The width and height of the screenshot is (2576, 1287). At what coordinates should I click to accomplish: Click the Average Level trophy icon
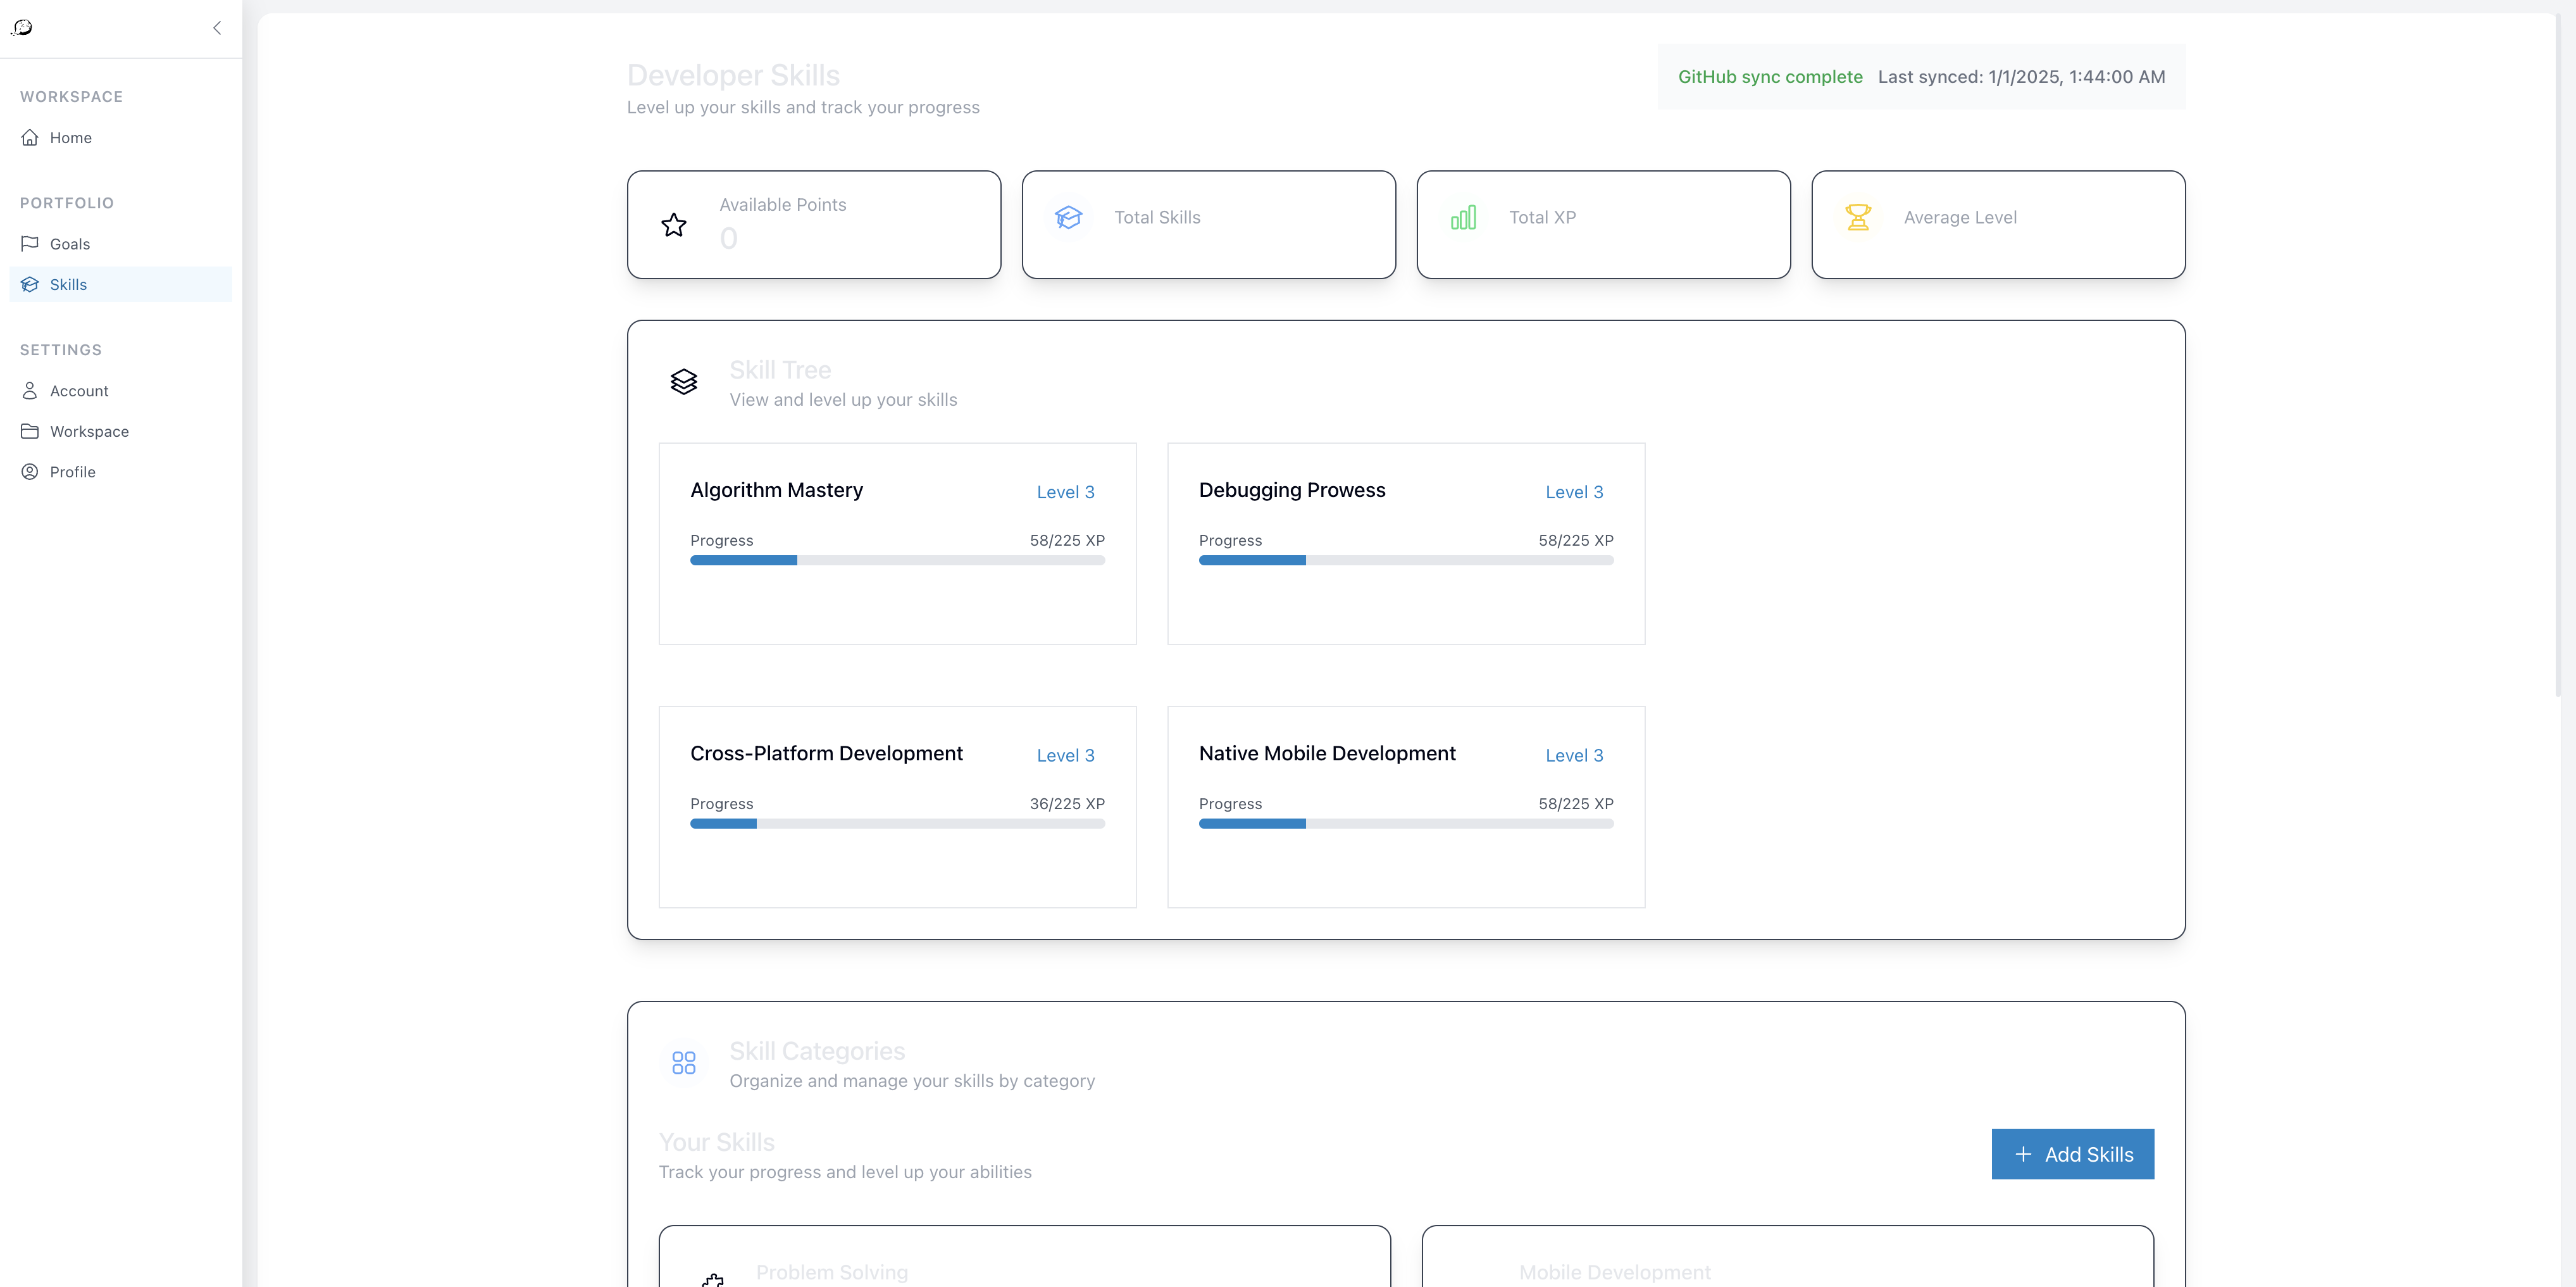pos(1858,217)
